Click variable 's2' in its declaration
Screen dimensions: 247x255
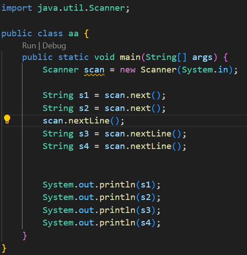[84, 108]
